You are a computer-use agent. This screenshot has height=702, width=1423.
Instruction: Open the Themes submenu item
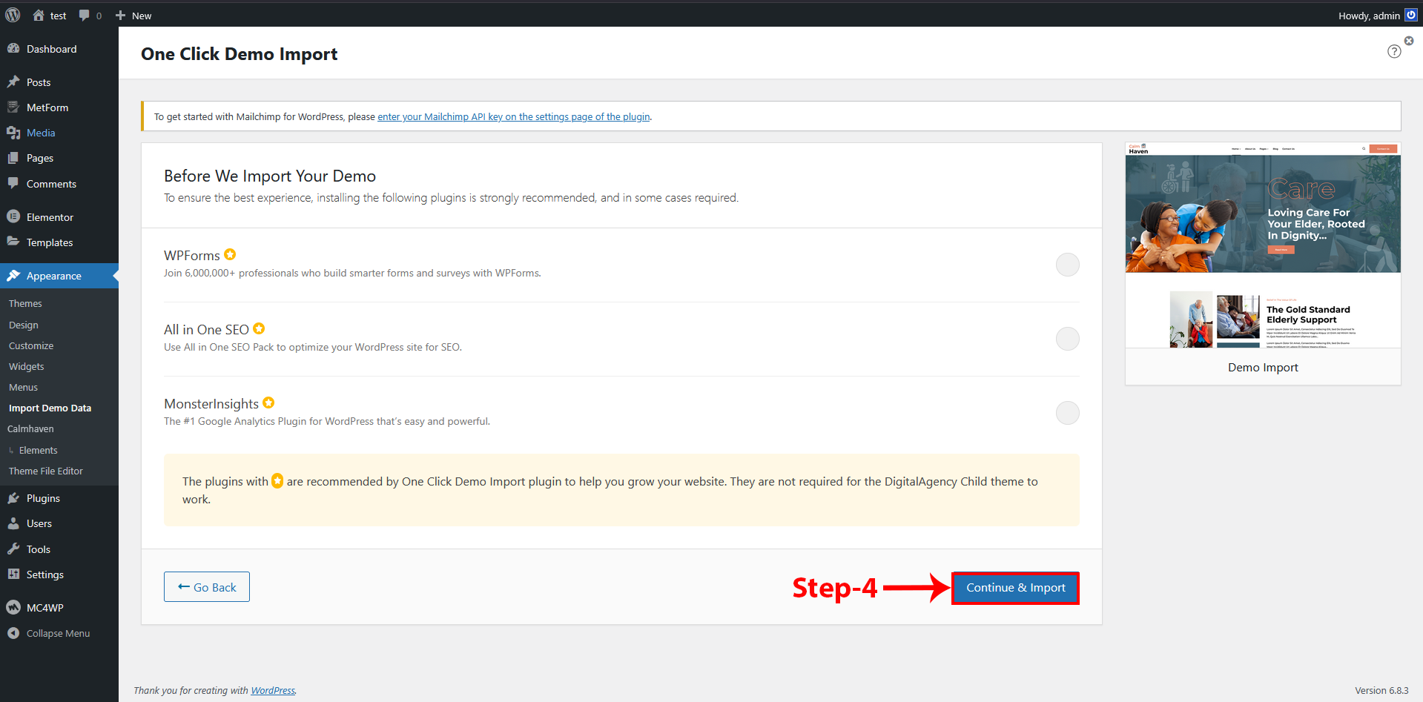click(x=25, y=303)
